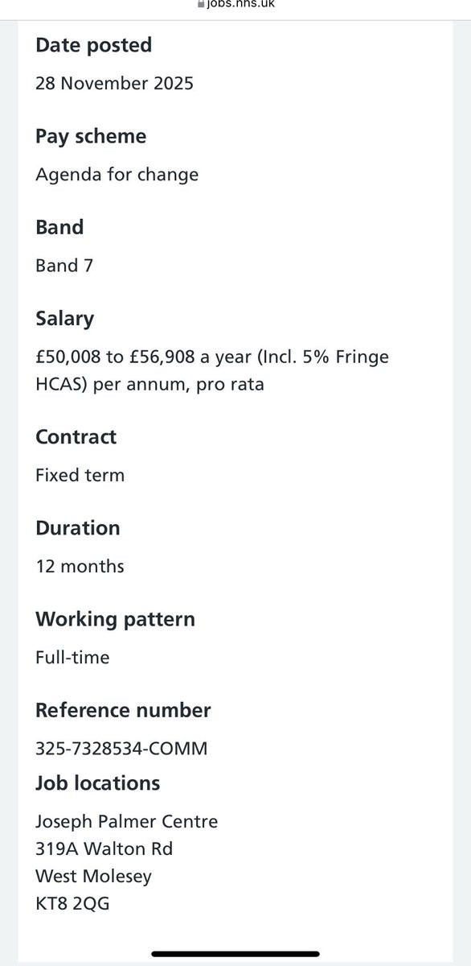471x966 pixels.
Task: Tap the Band heading
Action: [x=59, y=228]
